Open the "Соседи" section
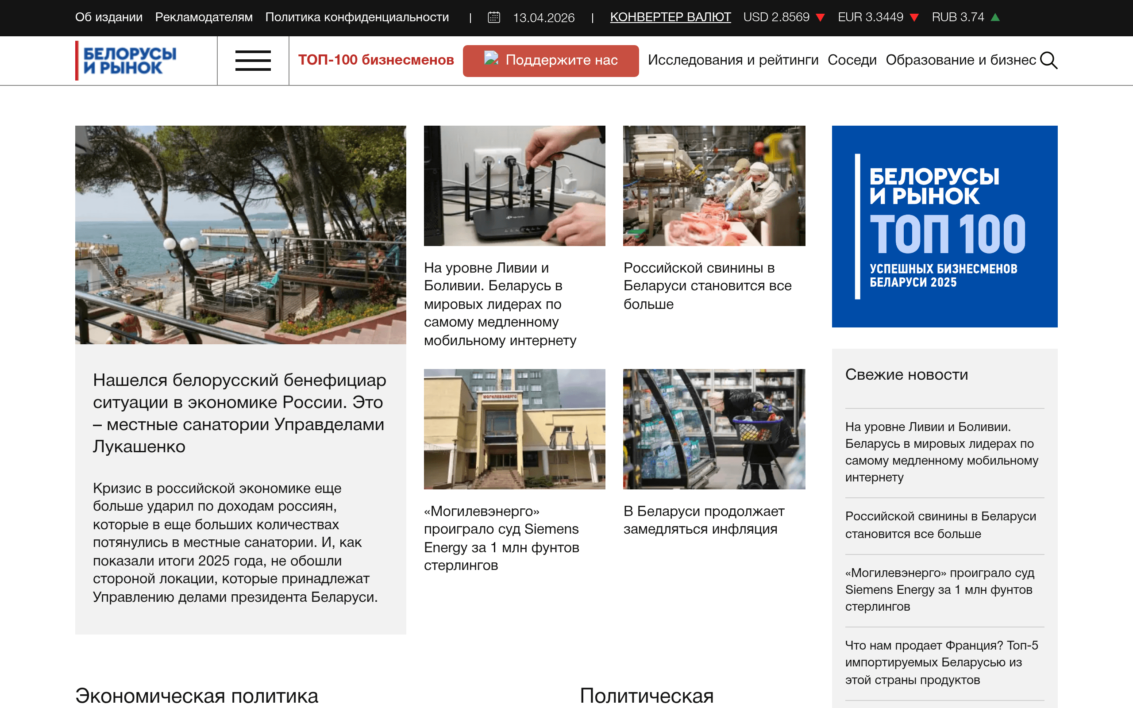 tap(852, 60)
